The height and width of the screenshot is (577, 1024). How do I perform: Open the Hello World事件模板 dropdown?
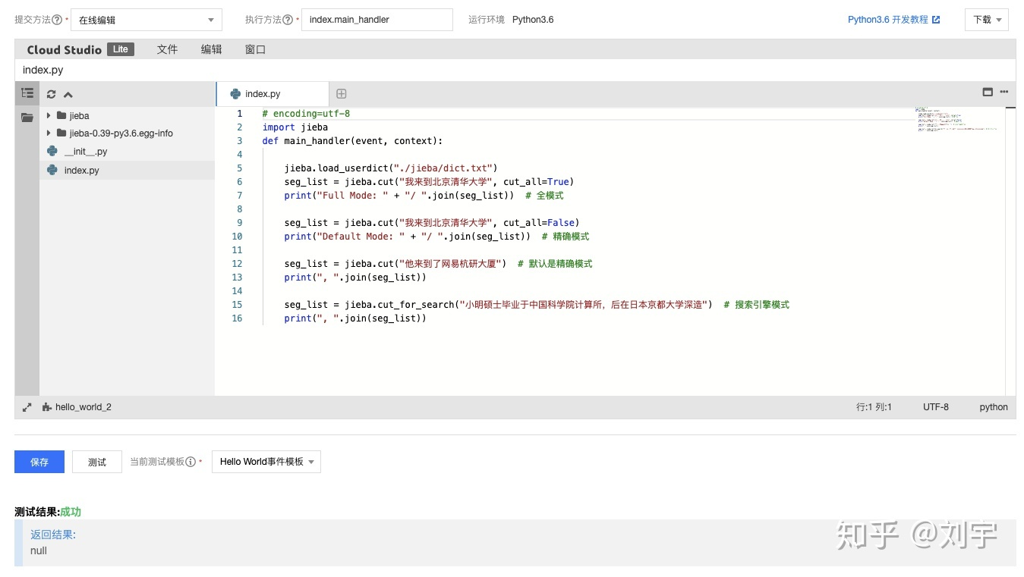266,462
